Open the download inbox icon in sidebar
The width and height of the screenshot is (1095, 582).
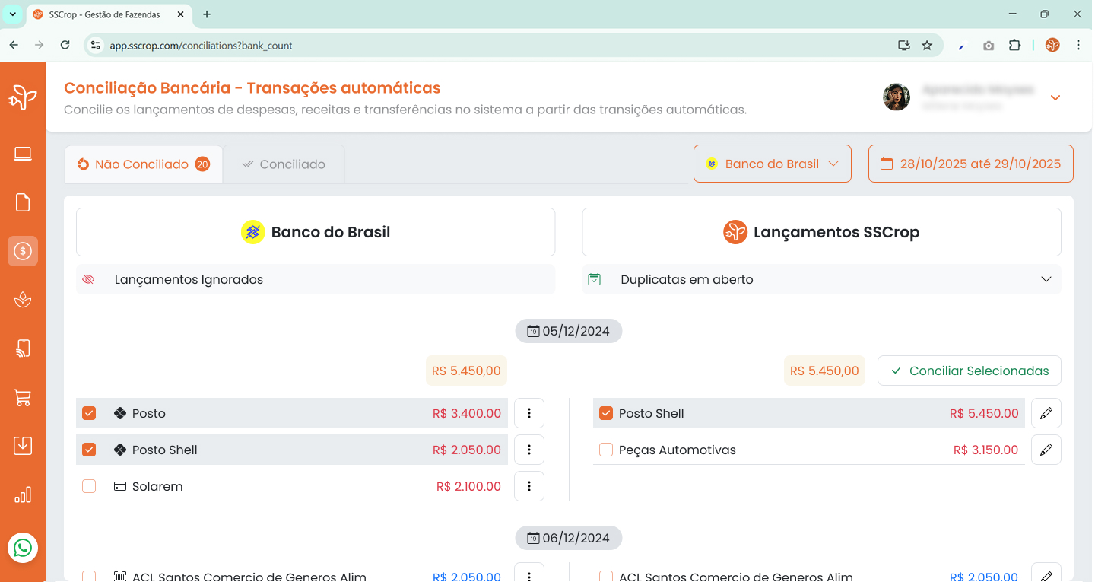(x=23, y=446)
